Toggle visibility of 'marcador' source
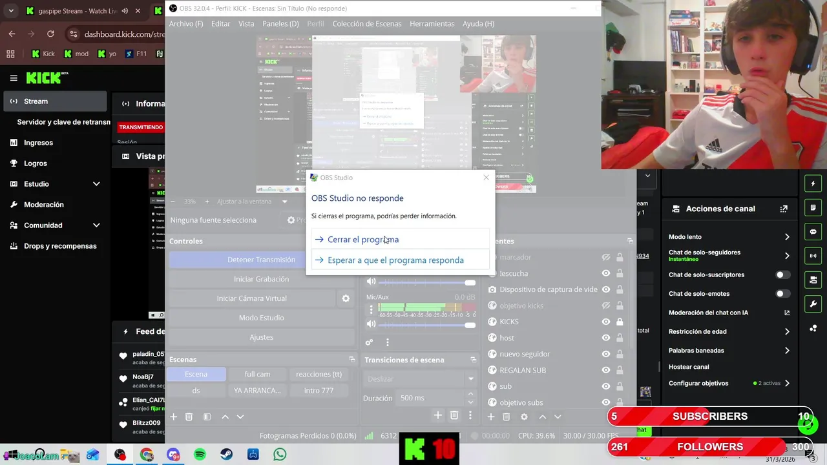Screen dimensions: 827x465 click(605, 257)
